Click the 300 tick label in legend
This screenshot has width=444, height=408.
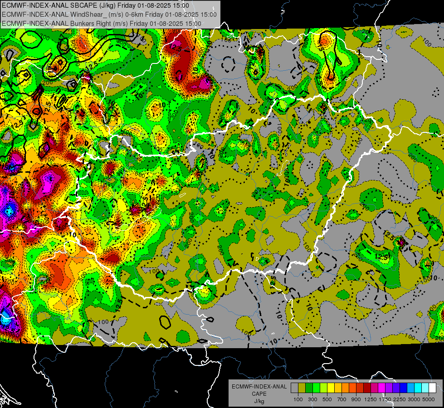click(x=312, y=399)
